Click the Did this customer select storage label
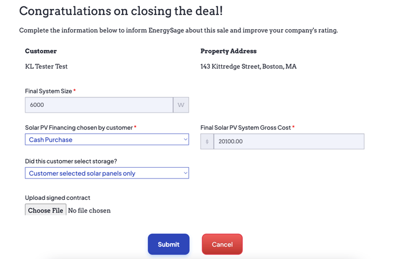396x259 pixels. [x=71, y=161]
